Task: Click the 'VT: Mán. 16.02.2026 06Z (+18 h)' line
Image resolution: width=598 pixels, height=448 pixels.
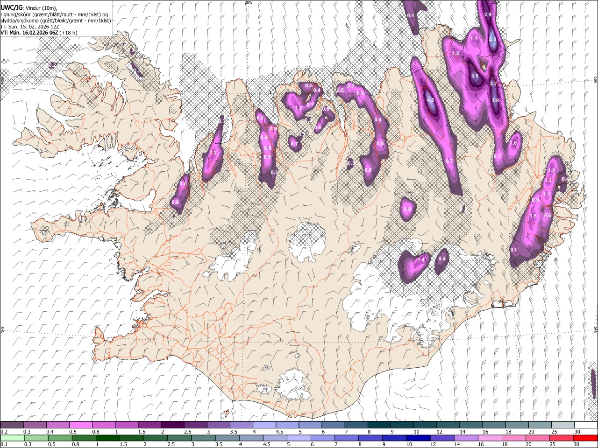Action: click(39, 33)
